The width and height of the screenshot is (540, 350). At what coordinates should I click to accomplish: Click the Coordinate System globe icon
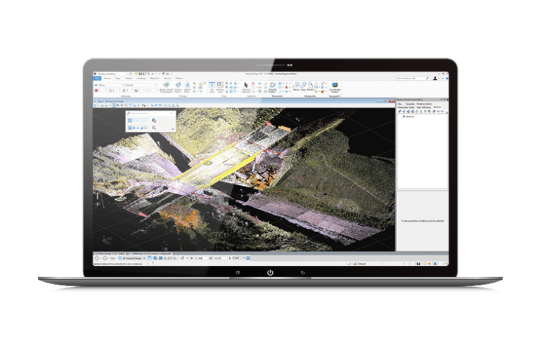pos(334,86)
